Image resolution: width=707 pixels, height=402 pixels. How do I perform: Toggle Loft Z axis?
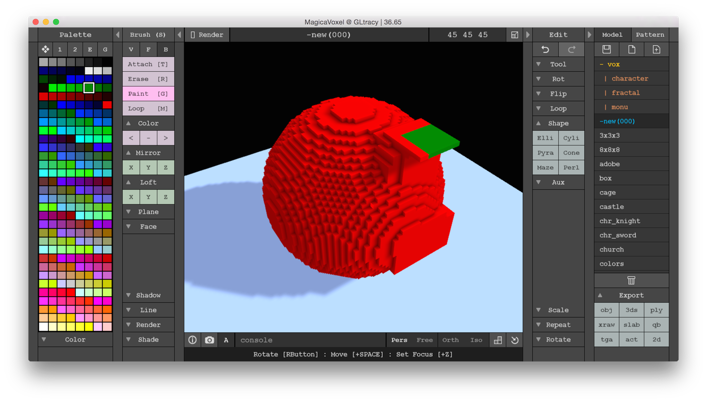pos(166,197)
